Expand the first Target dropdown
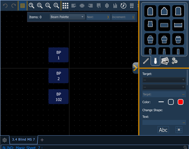 pos(164,80)
